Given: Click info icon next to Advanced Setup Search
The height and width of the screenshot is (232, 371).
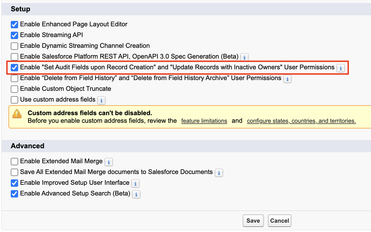Looking at the screenshot, I should click(136, 194).
